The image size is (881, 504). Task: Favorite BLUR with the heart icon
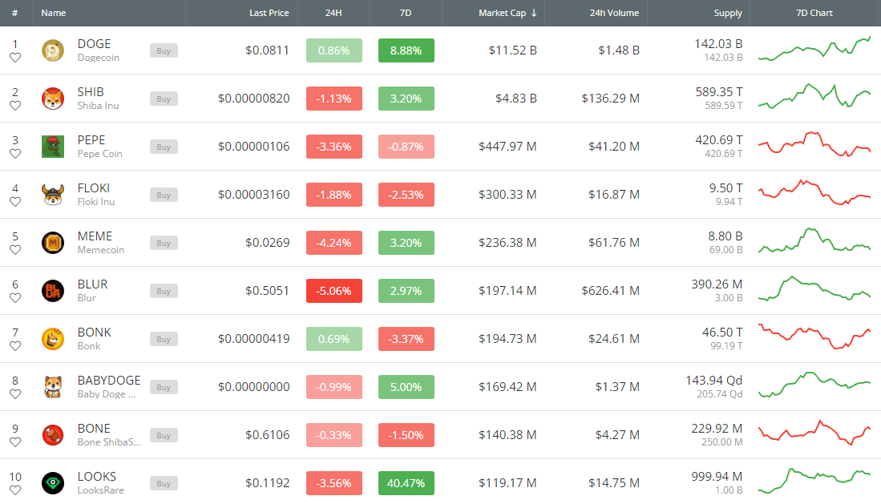[x=15, y=298]
